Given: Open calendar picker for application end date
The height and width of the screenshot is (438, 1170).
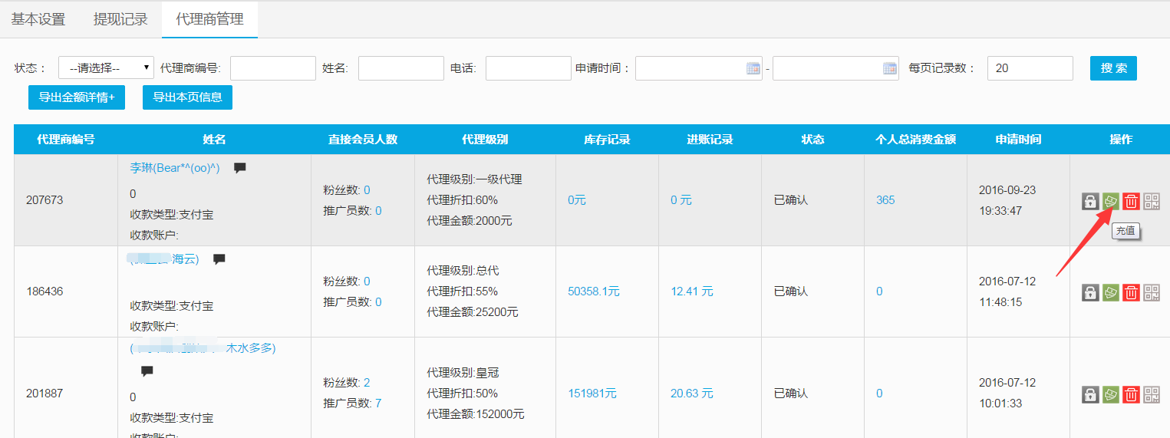Looking at the screenshot, I should (x=889, y=68).
